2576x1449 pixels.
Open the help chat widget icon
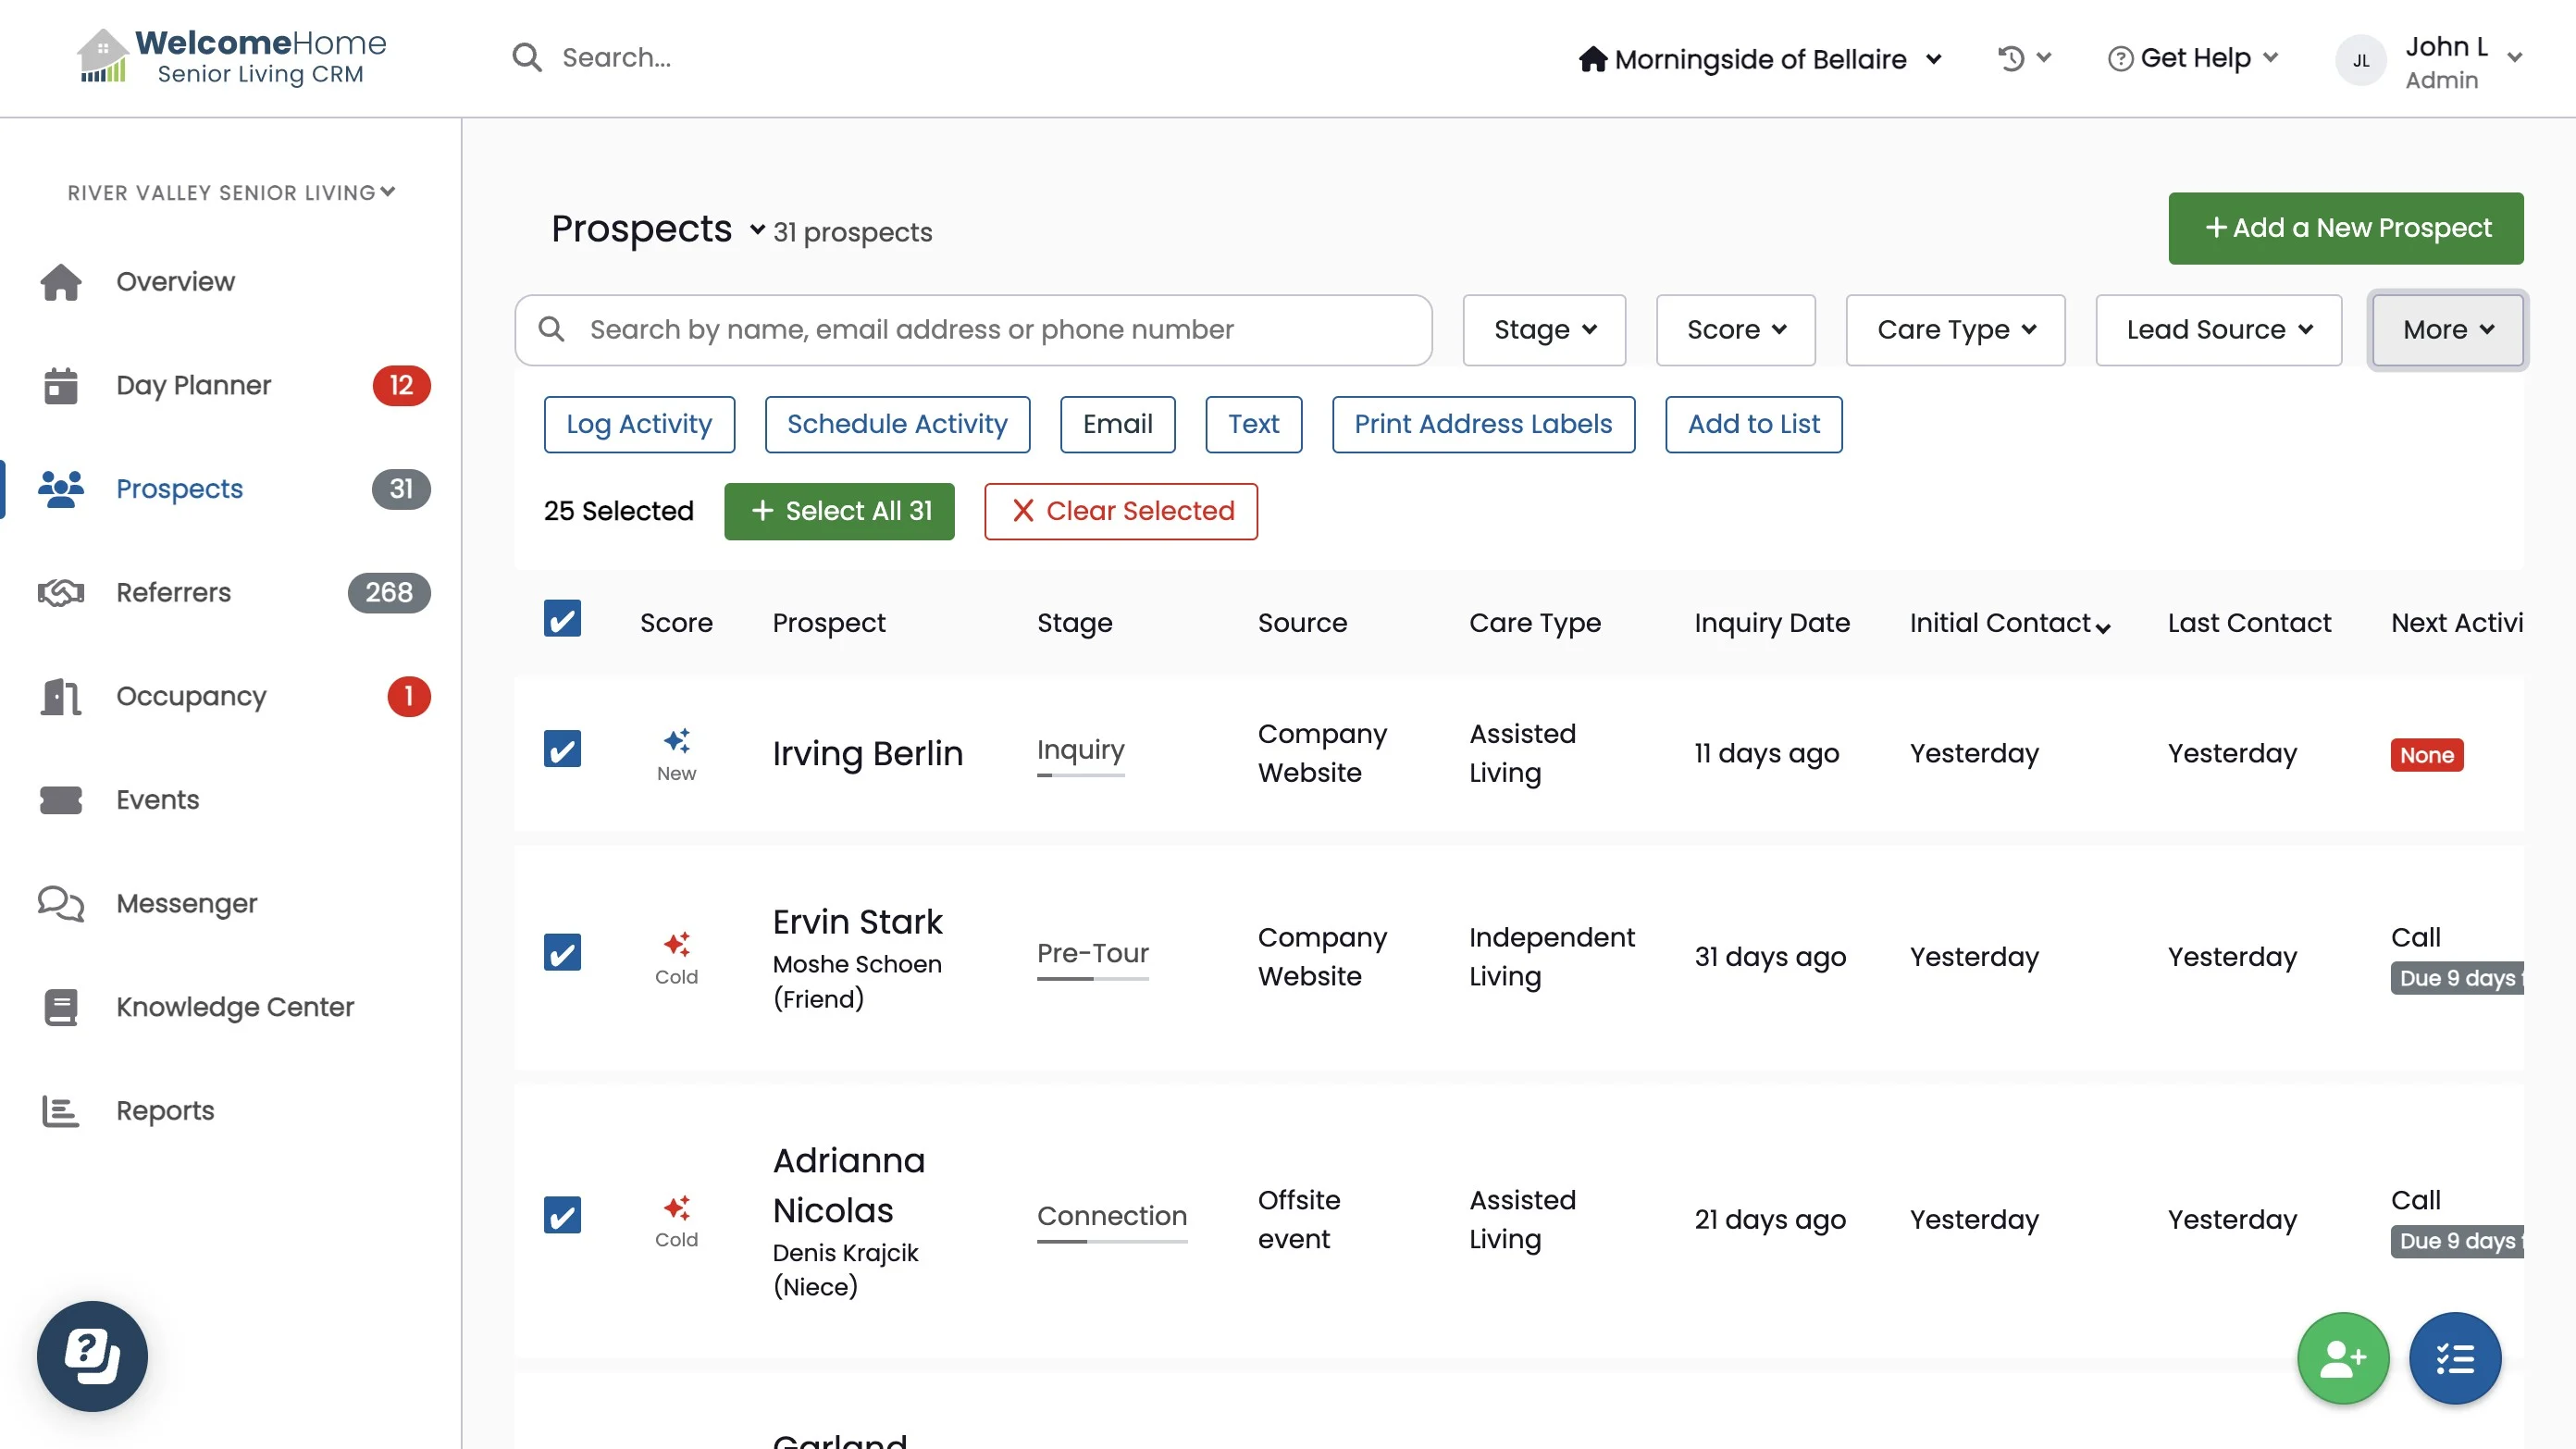[92, 1356]
